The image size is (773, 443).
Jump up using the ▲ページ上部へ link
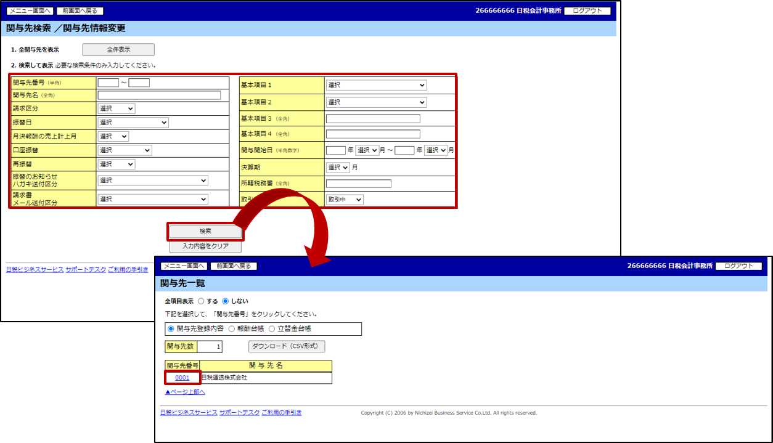(x=185, y=392)
